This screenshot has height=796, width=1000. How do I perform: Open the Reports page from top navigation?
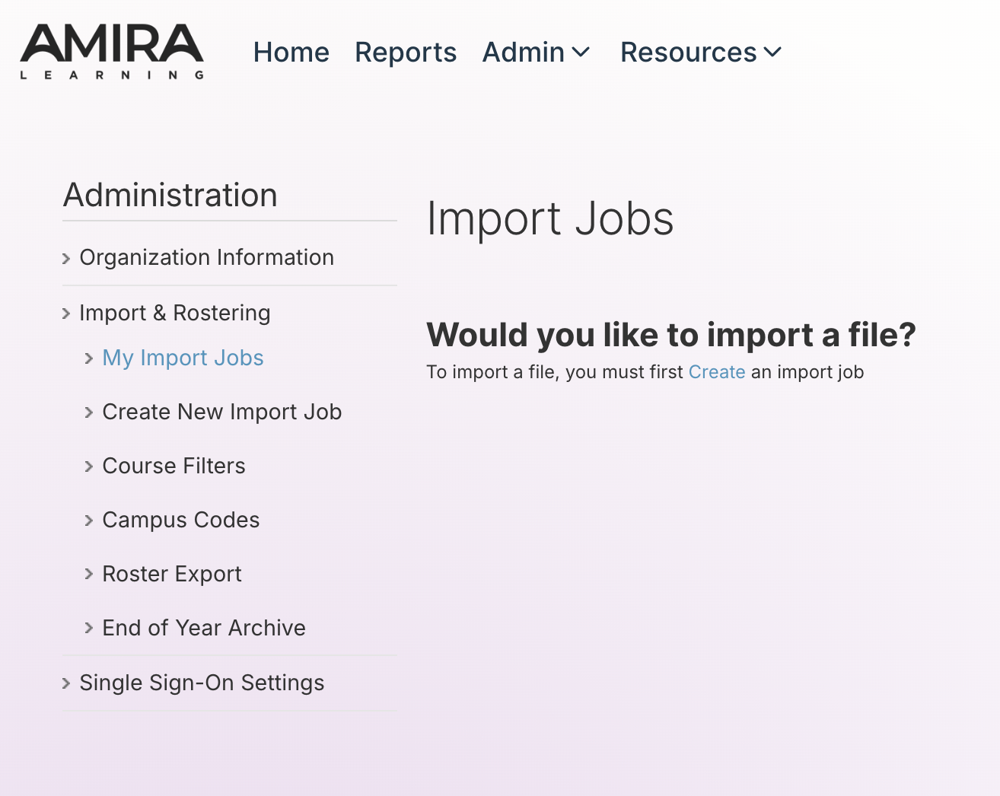pyautogui.click(x=406, y=52)
